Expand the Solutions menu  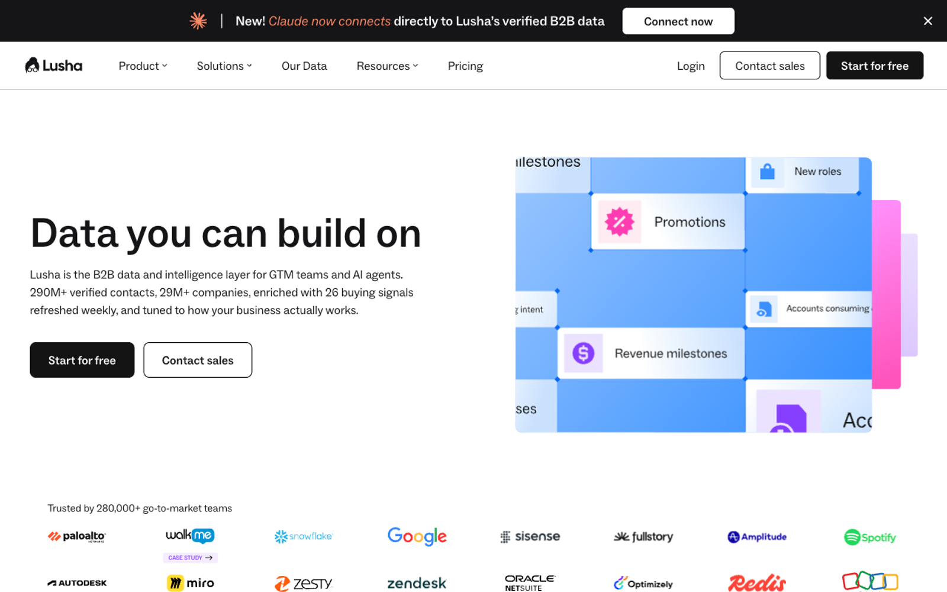coord(224,66)
